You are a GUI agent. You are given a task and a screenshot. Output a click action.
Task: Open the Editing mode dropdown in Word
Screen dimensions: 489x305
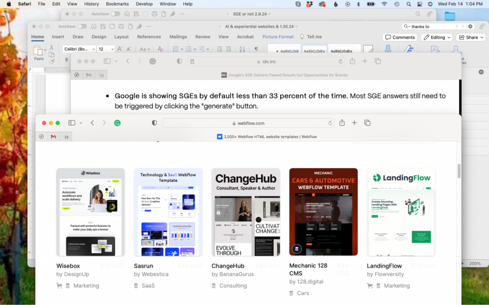coord(437,37)
